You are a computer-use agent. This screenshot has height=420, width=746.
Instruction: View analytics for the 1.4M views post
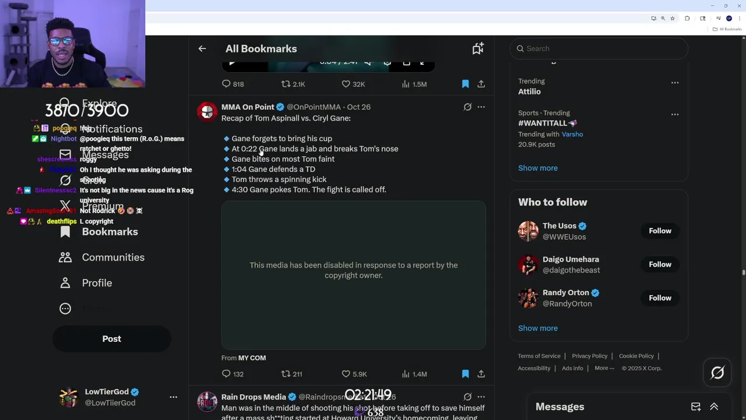pyautogui.click(x=414, y=374)
